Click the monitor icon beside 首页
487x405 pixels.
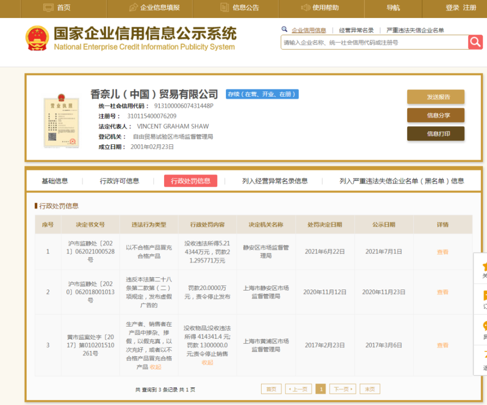(48, 7)
